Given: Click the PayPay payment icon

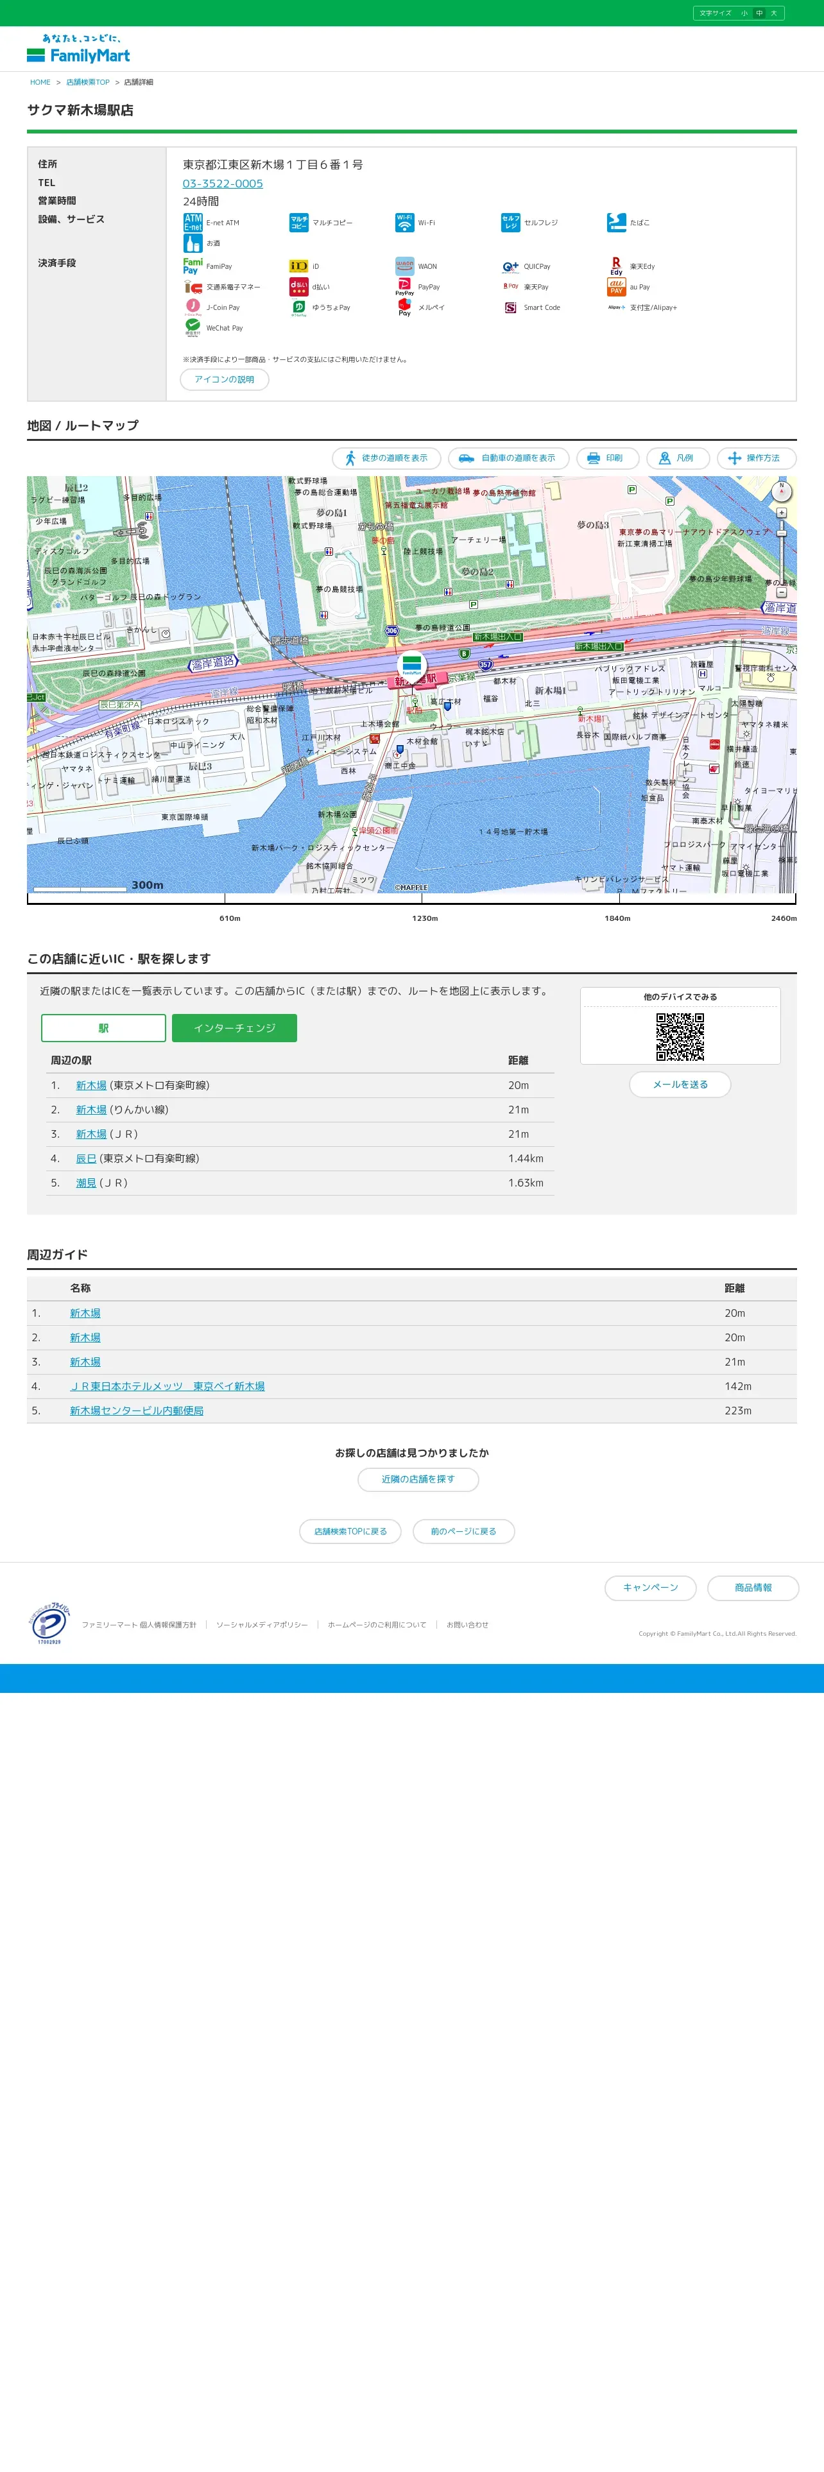Looking at the screenshot, I should tap(404, 287).
